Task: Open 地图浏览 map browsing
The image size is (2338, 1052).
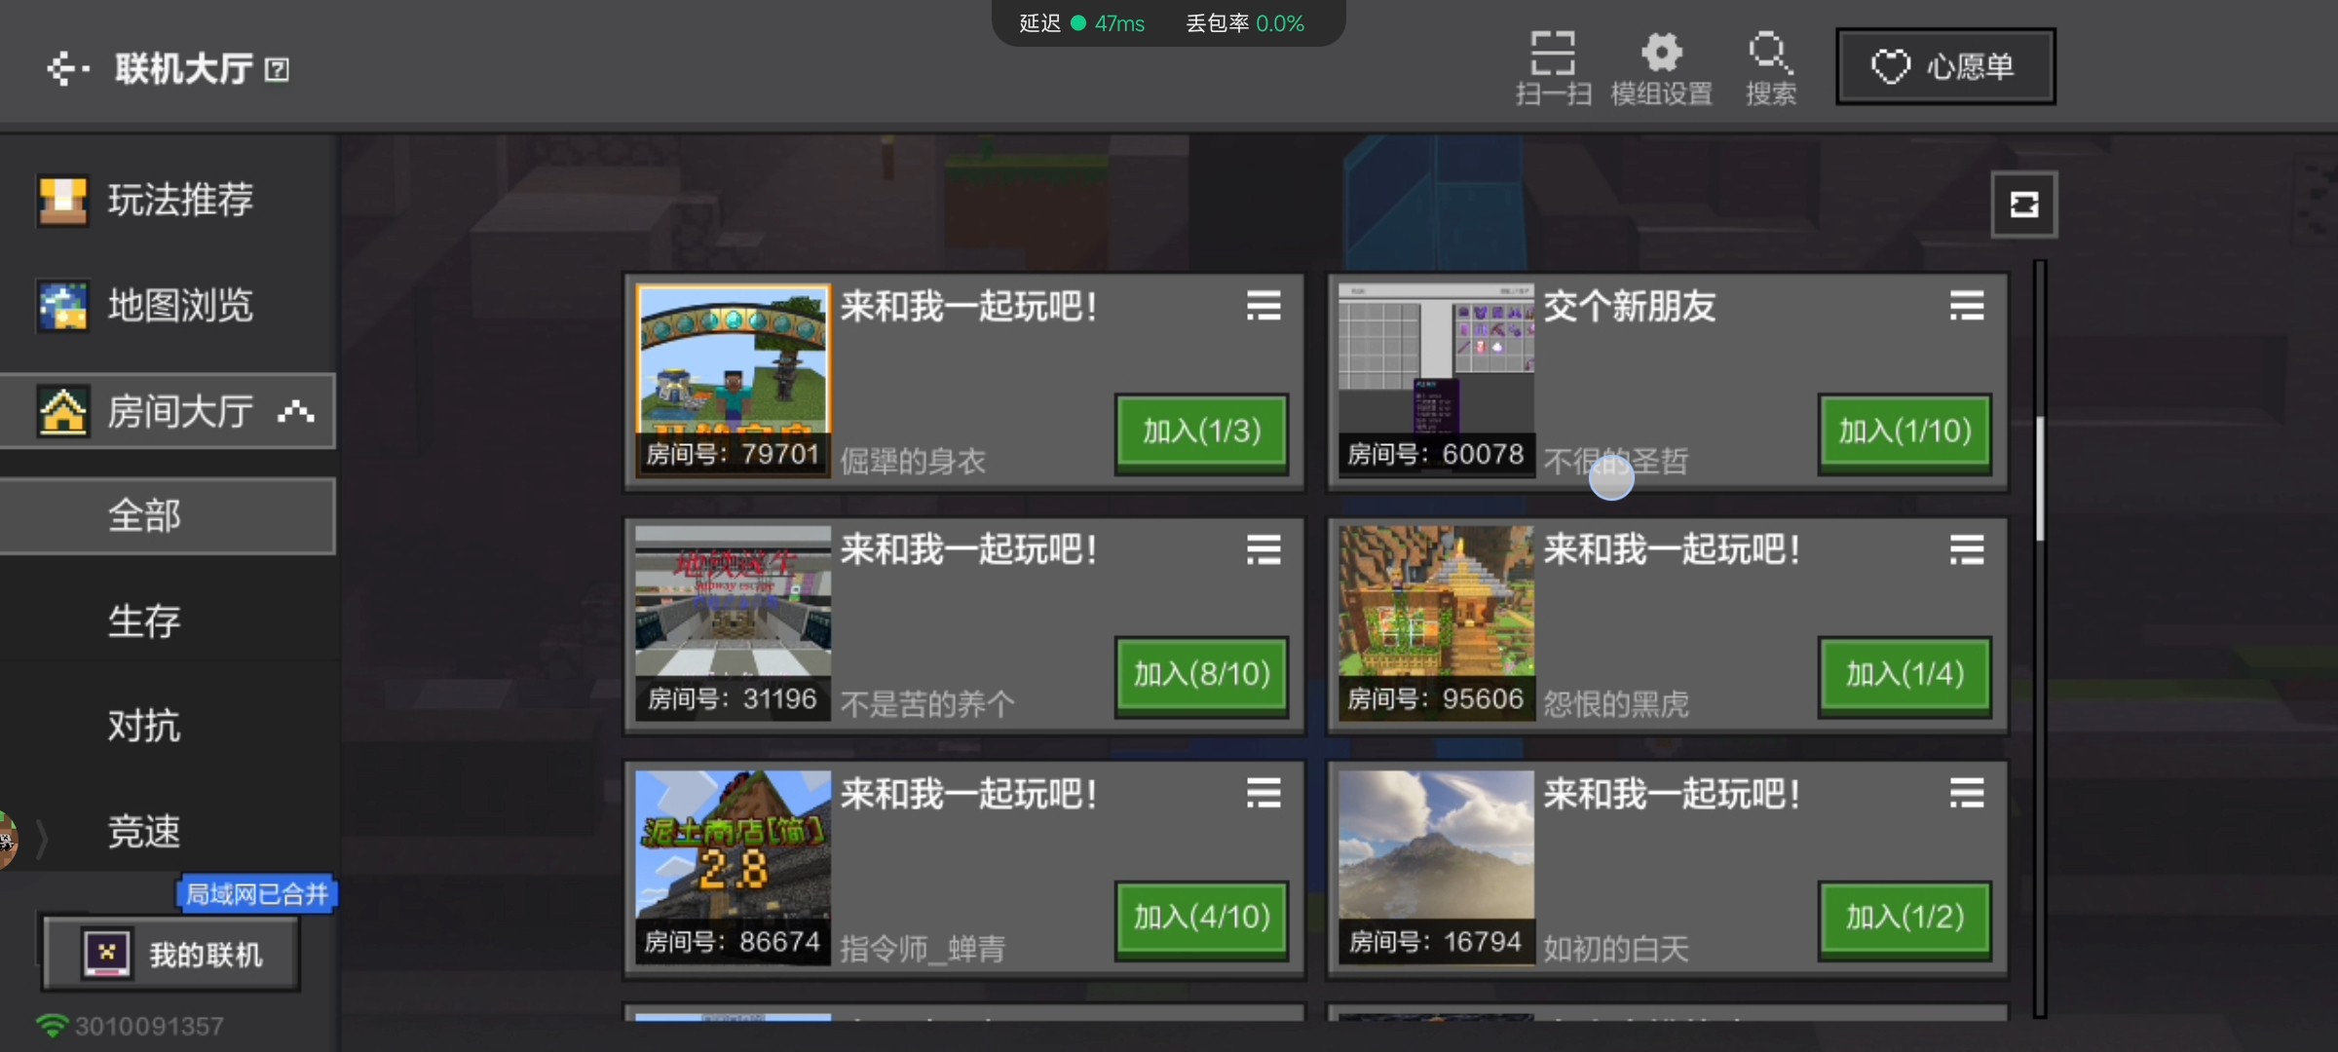Action: click(x=61, y=305)
